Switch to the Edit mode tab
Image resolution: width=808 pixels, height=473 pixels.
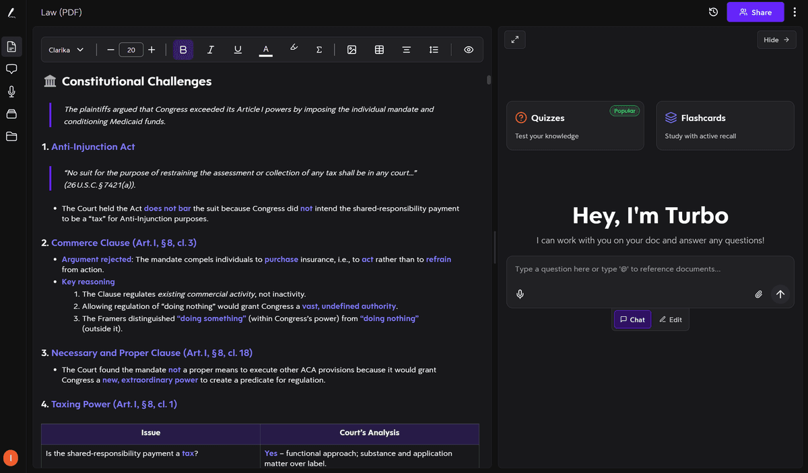[671, 320]
